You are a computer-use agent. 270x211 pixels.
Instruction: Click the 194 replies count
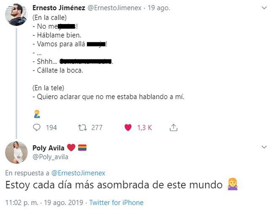51,127
